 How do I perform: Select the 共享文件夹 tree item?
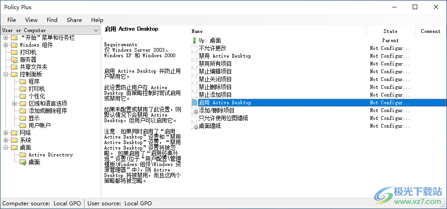click(x=33, y=67)
